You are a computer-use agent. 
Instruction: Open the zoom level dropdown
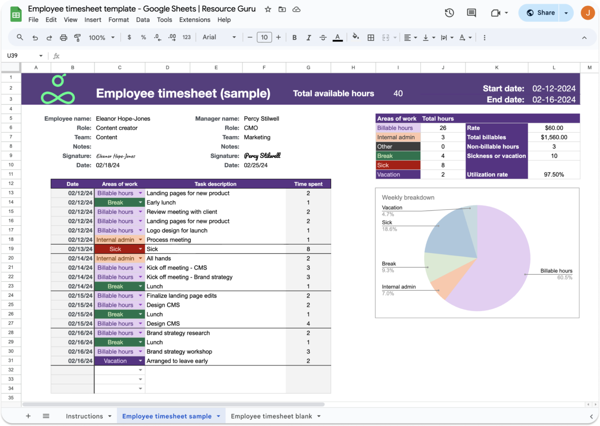click(x=101, y=37)
